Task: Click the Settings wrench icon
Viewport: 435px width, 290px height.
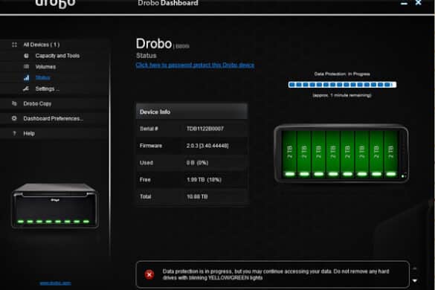Action: point(26,88)
